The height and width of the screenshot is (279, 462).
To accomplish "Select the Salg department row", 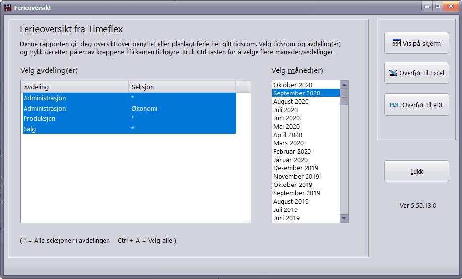I will (x=30, y=129).
